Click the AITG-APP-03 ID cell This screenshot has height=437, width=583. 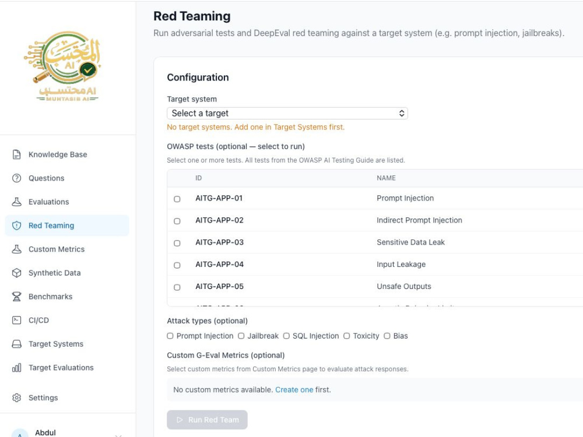[219, 242]
